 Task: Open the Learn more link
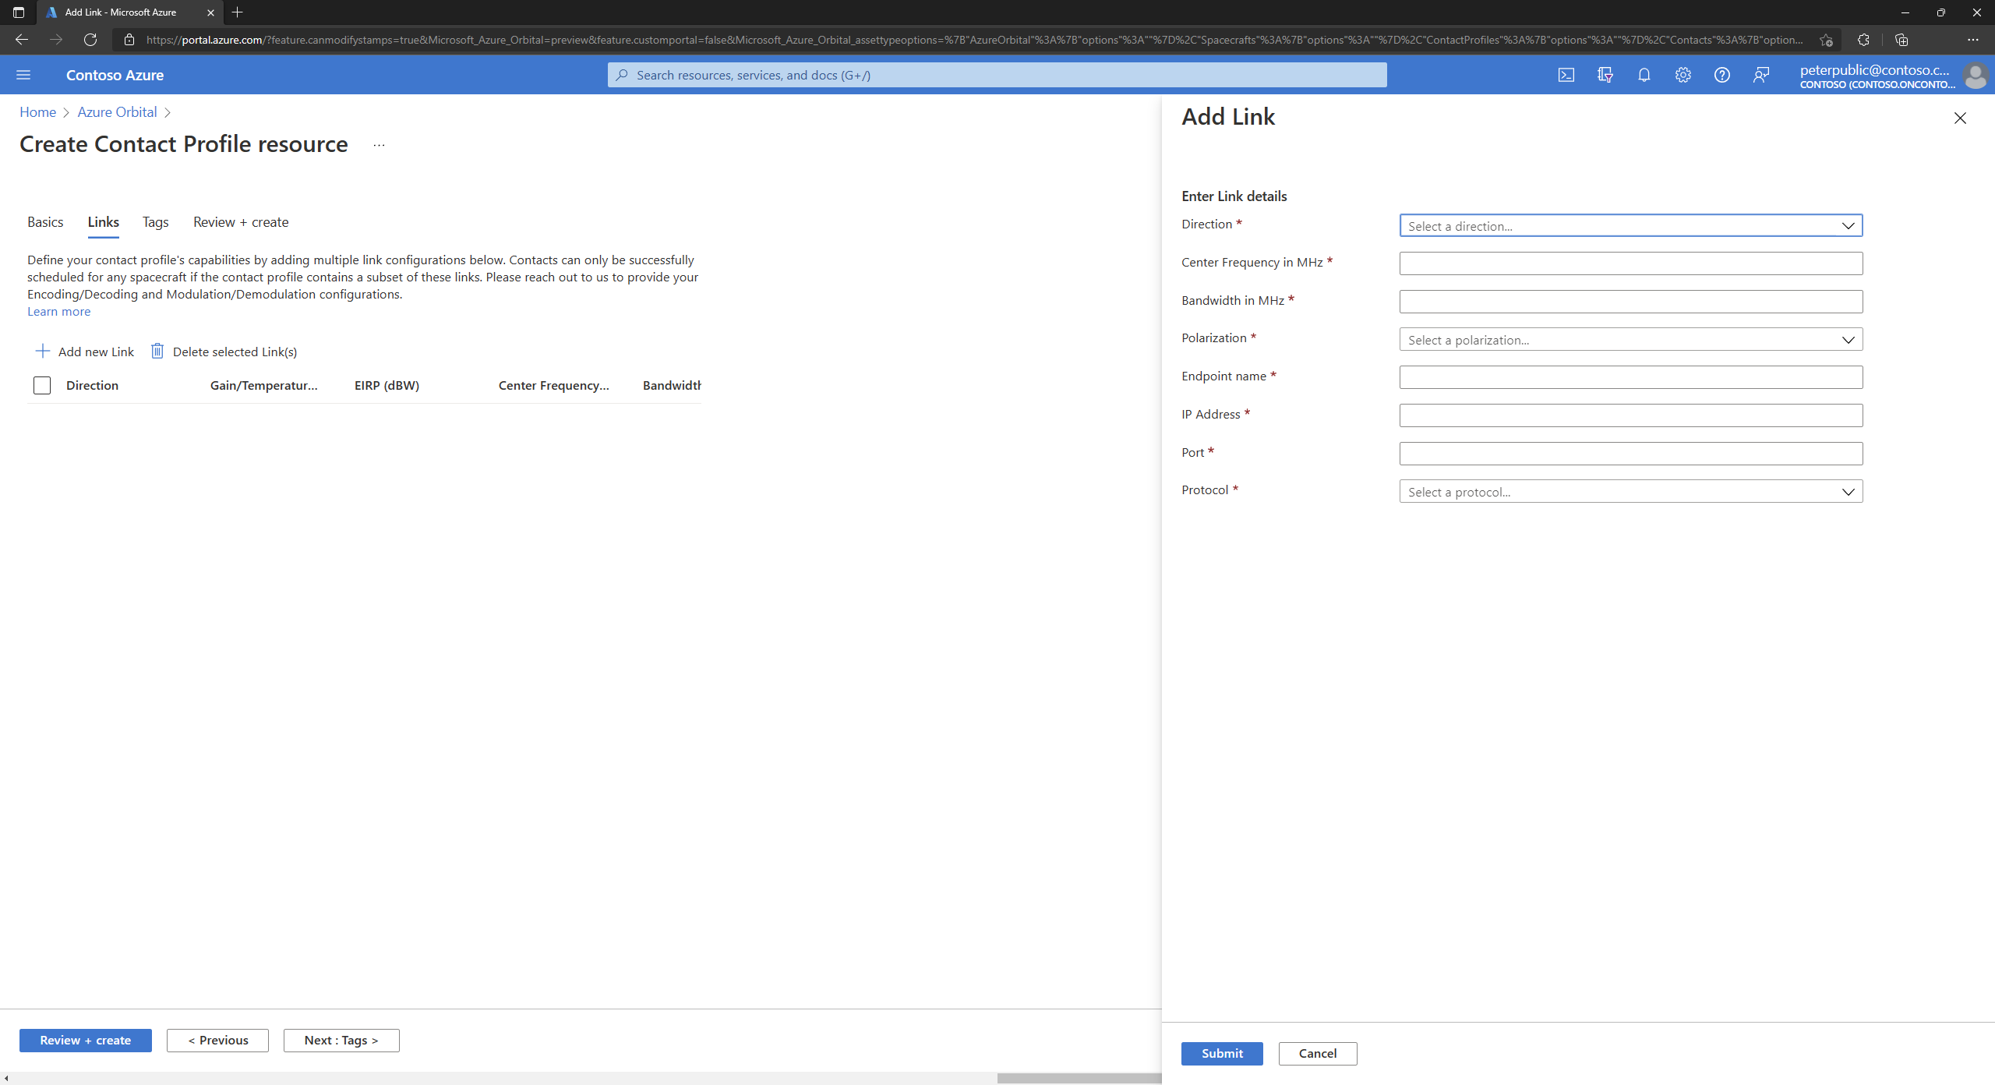tap(58, 311)
